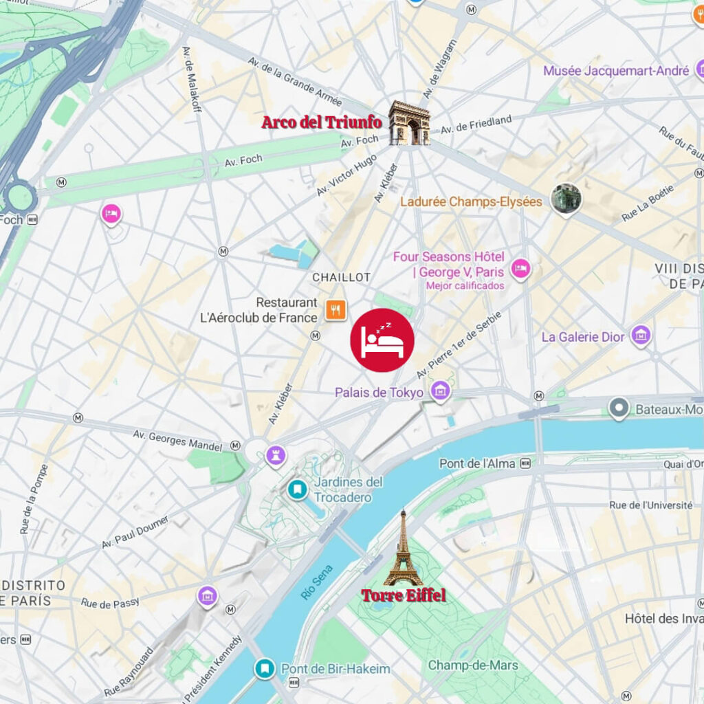Click the CHAILLOT neighborhood label

(341, 278)
